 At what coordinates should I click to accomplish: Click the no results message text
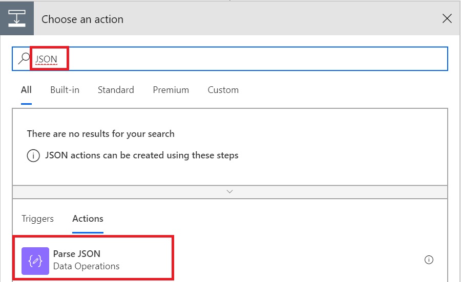click(x=100, y=134)
